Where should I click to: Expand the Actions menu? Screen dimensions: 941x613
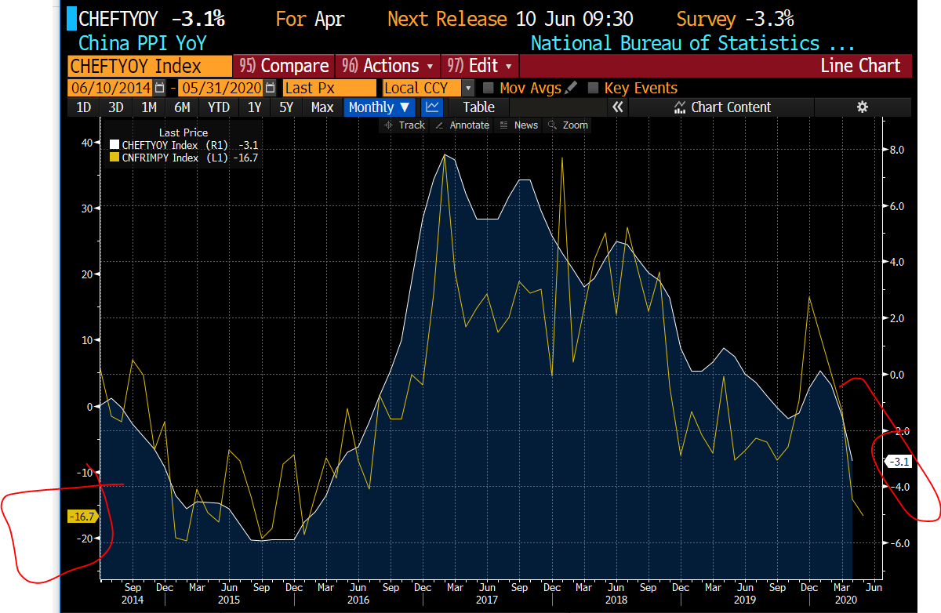coord(387,66)
